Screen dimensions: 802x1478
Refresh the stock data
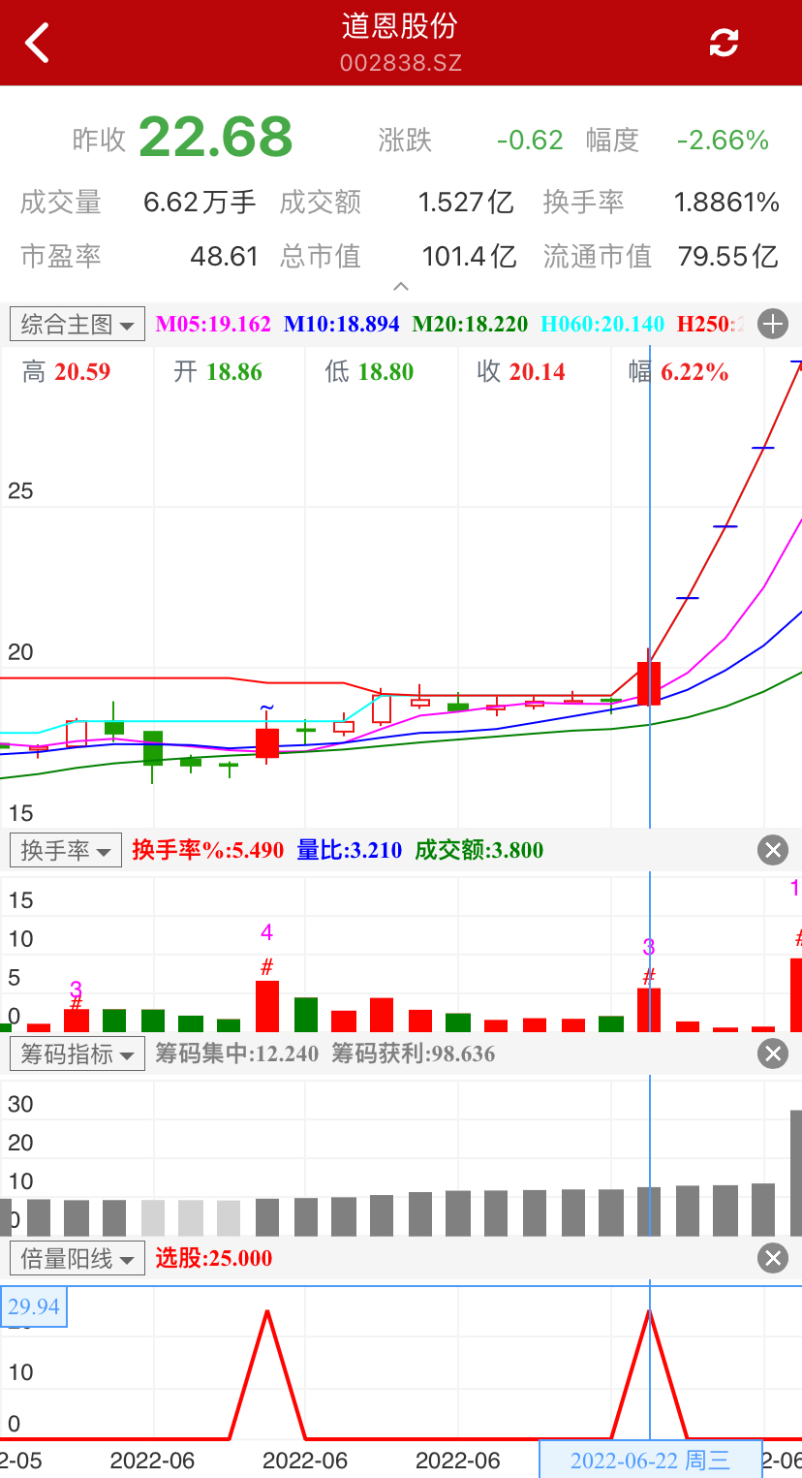(x=724, y=43)
